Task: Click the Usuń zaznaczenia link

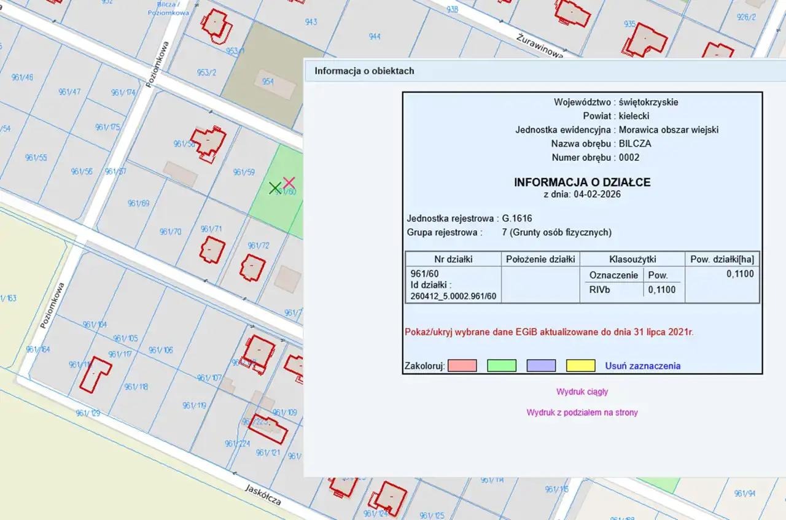Action: 642,366
